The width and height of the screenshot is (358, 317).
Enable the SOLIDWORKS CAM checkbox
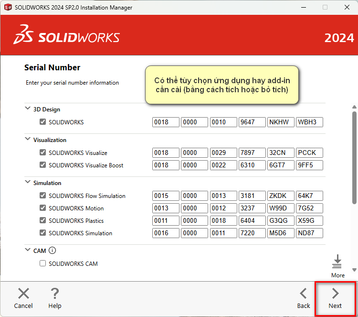tap(42, 263)
